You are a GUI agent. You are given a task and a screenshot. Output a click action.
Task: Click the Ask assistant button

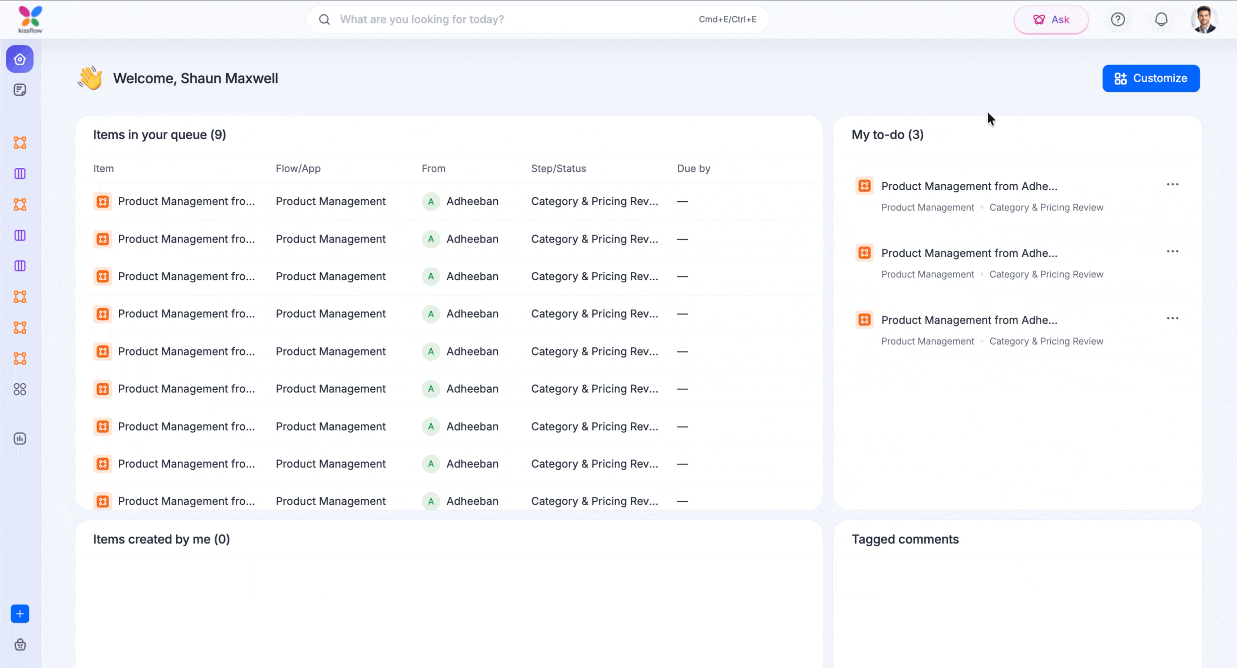[1051, 20]
